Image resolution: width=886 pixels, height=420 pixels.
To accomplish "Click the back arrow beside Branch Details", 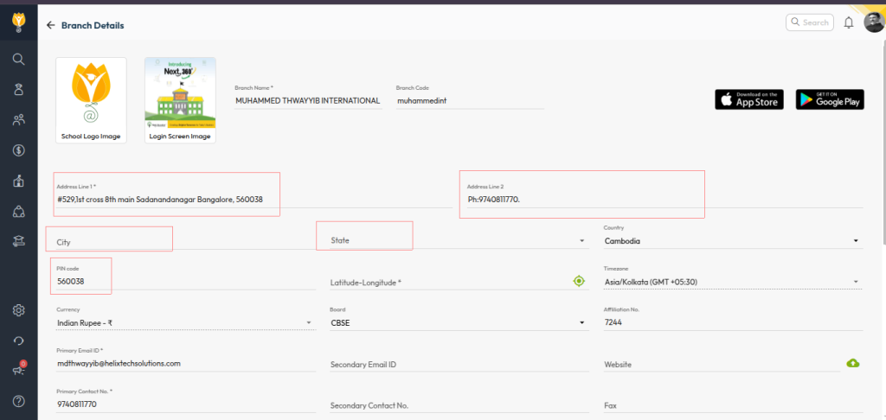I will tap(50, 26).
